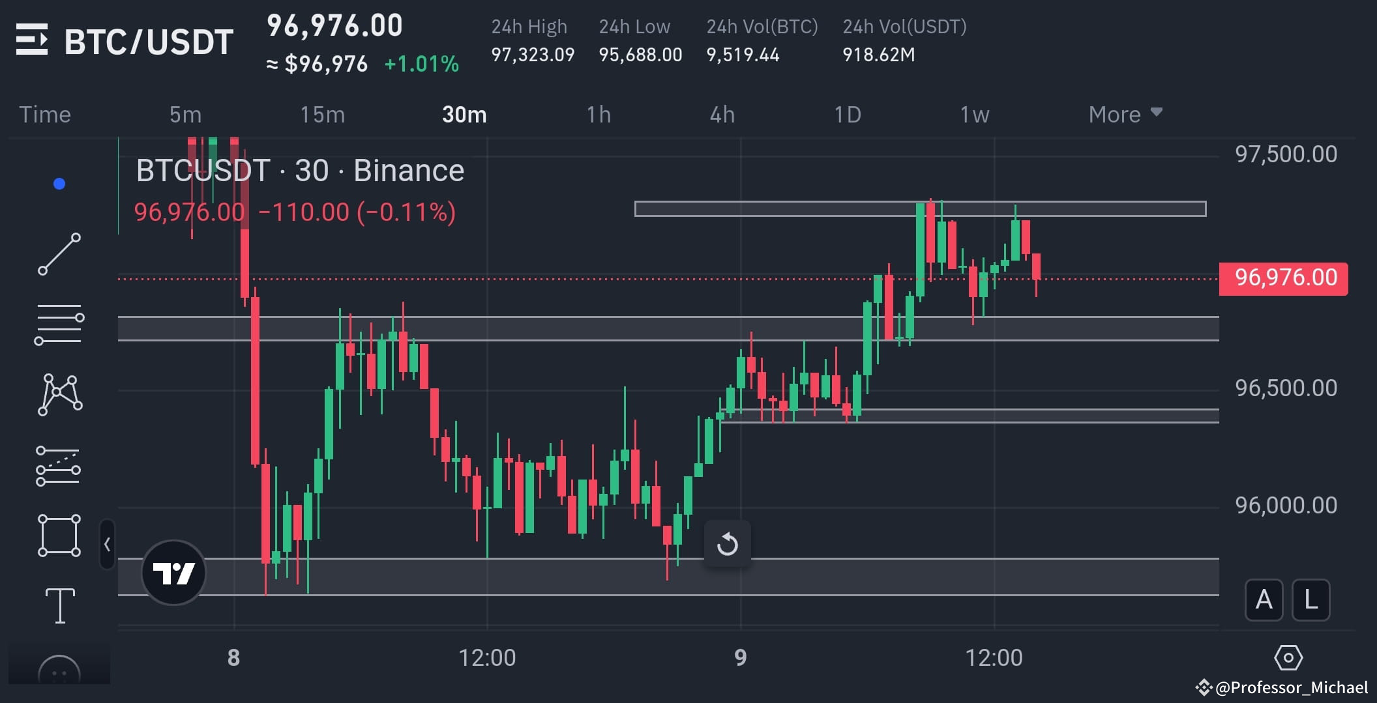
Task: Toggle the L button near the price scale
Action: click(1310, 601)
